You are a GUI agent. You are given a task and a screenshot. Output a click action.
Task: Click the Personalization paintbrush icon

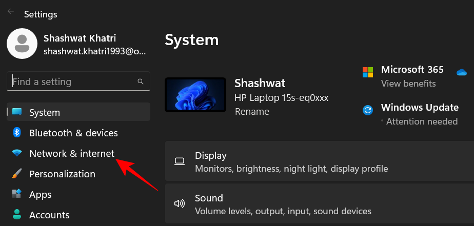pos(17,174)
